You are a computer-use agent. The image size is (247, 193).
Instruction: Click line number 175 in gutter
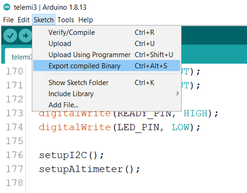pyautogui.click(x=15, y=141)
